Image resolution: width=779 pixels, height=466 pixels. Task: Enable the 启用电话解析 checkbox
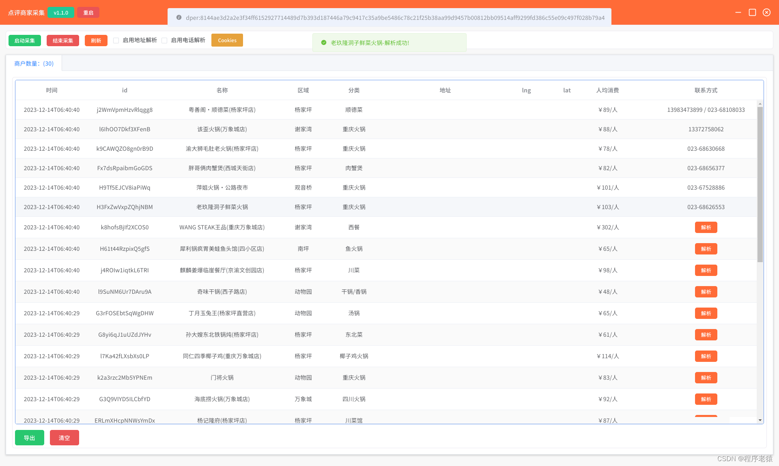[x=164, y=41]
